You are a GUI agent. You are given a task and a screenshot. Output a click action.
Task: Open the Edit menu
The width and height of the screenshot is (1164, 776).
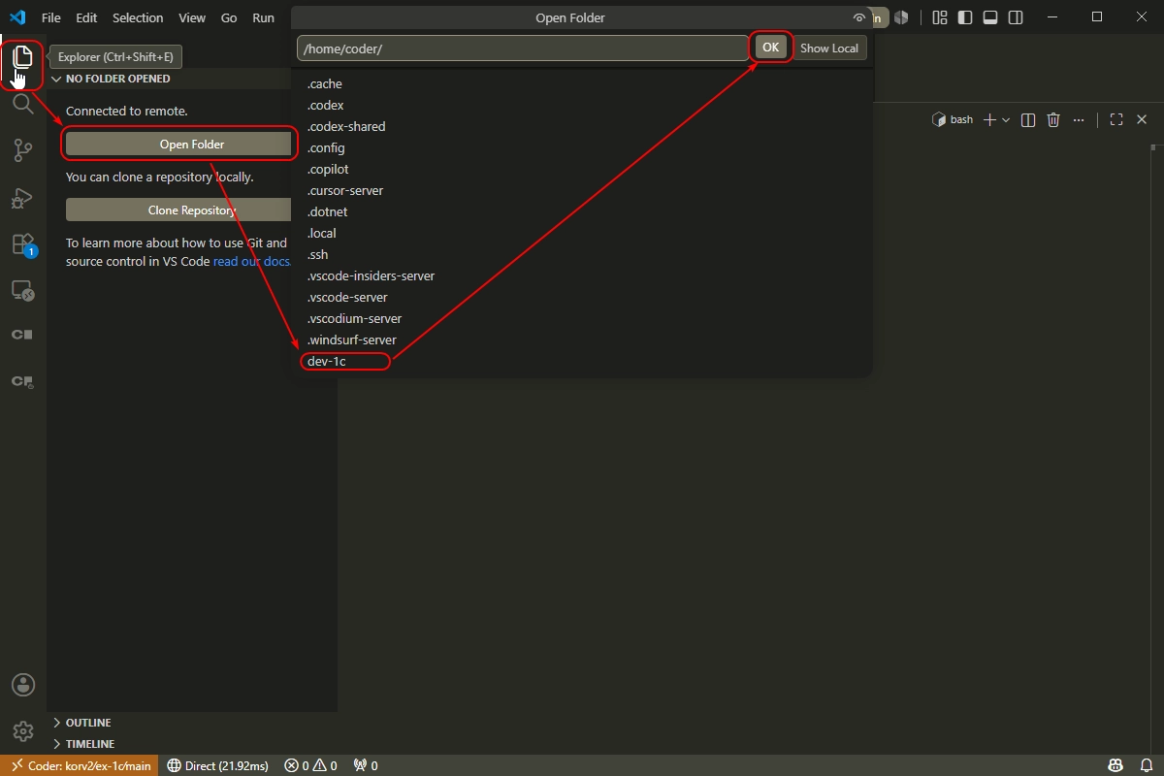coord(86,17)
